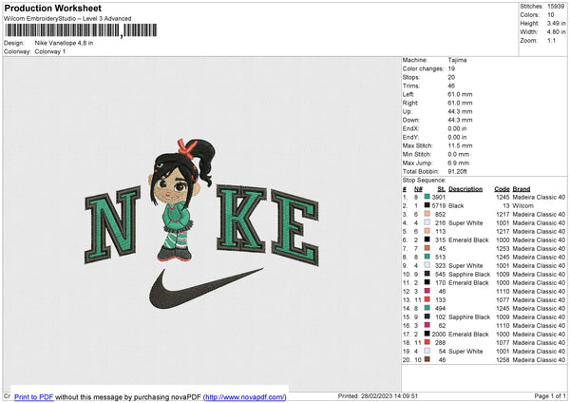Select the Total Bobbin value 91.20ft
Image resolution: width=570 pixels, height=403 pixels.
[x=457, y=171]
